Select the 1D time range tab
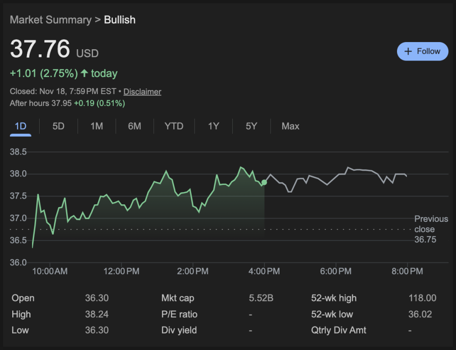Screen dimensions: 456x350 click(20, 126)
